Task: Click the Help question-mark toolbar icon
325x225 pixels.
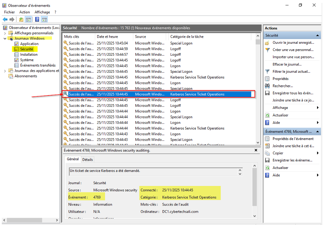Action: point(37,20)
